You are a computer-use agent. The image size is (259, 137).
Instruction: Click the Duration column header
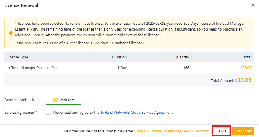click(x=119, y=57)
